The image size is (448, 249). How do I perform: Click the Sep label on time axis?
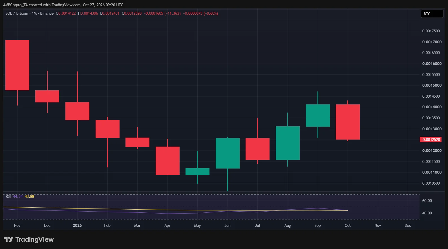pos(317,225)
